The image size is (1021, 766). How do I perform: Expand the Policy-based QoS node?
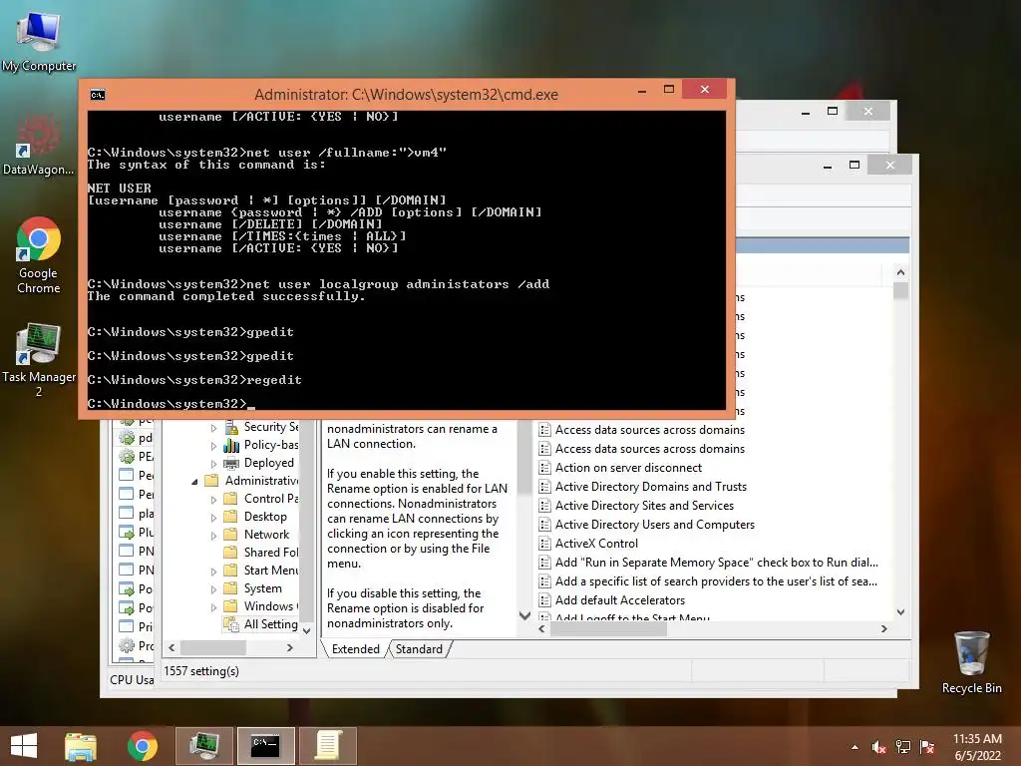pyautogui.click(x=213, y=446)
